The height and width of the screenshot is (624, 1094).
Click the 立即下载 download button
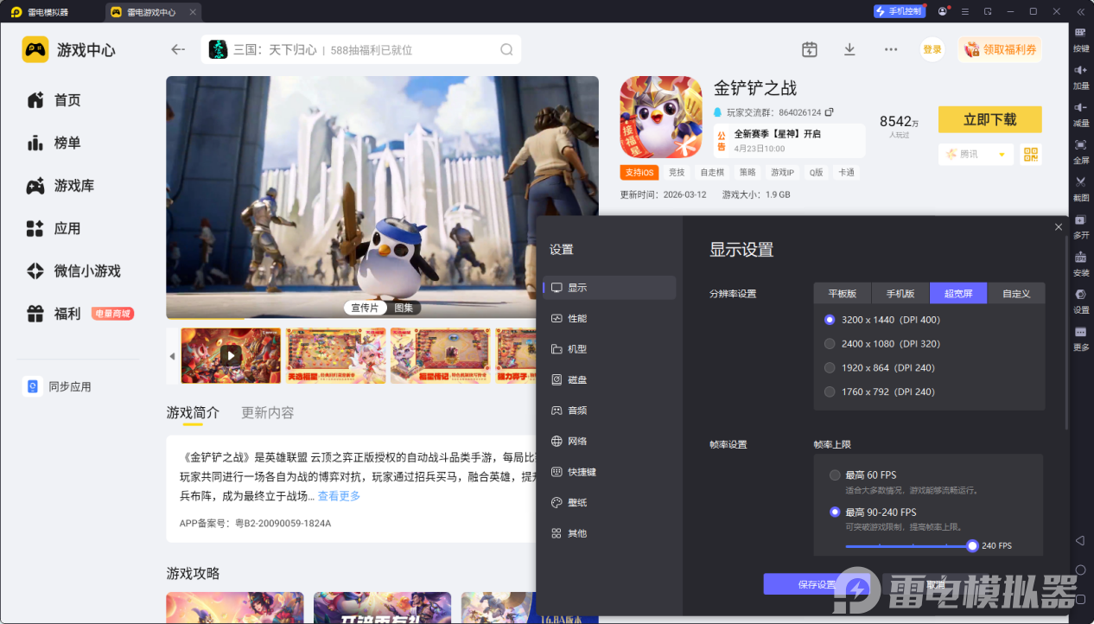point(989,119)
